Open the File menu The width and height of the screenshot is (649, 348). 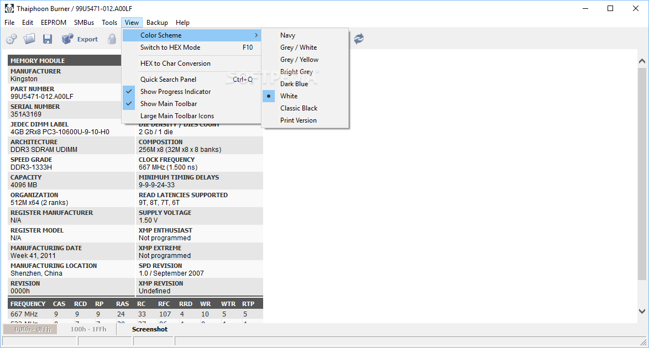click(9, 22)
